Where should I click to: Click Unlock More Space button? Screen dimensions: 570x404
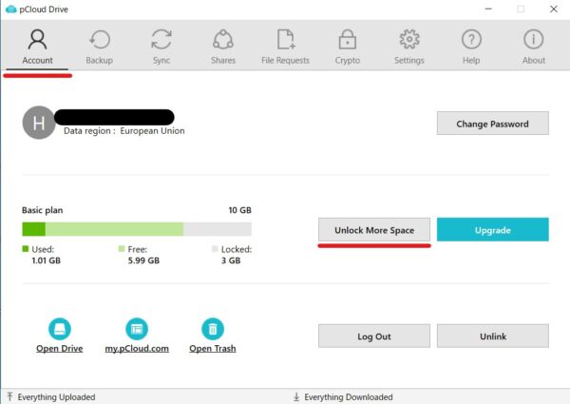click(374, 229)
